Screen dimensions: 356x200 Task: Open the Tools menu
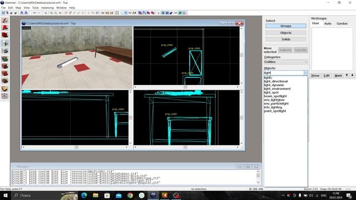36,8
